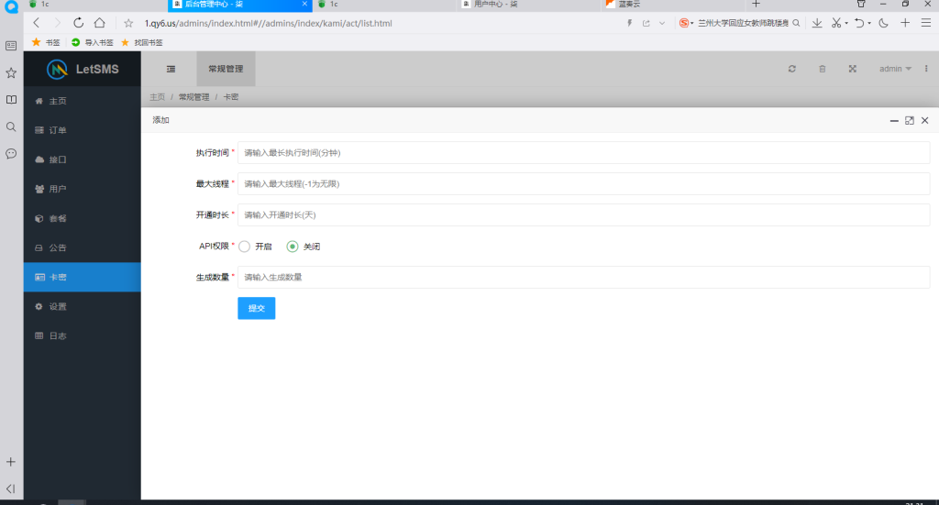Select the 关闭 API permission radio
The width and height of the screenshot is (939, 505).
(293, 246)
